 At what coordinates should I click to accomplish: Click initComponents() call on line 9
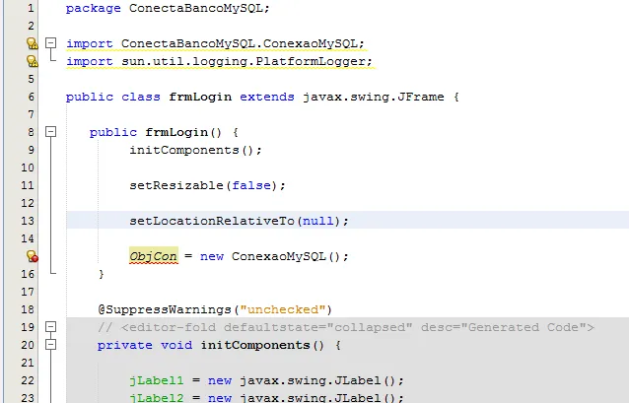[x=195, y=151]
